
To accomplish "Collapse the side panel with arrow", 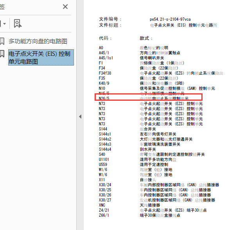I will tap(80, 117).
